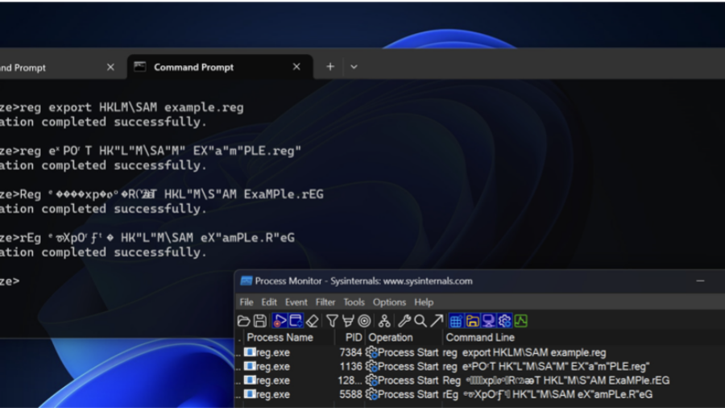
Task: Click the terminal icon on Command Prompt tab
Action: 140,67
